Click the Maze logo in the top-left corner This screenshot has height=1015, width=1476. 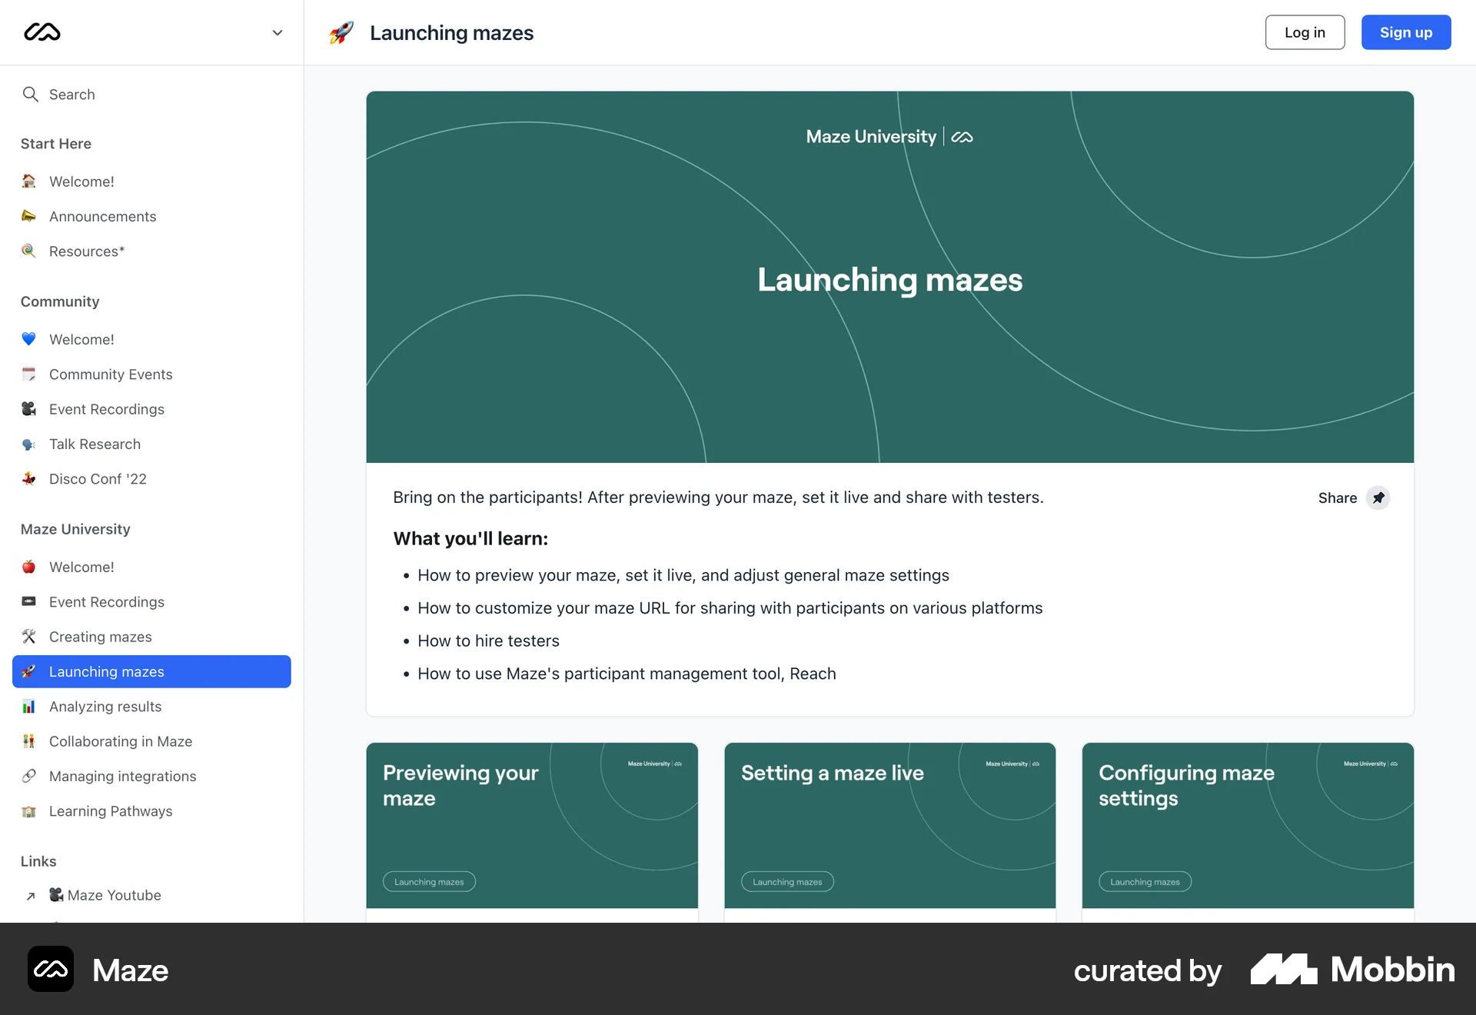[x=43, y=32]
